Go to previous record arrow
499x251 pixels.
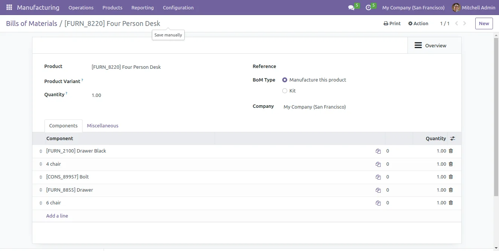coord(457,23)
